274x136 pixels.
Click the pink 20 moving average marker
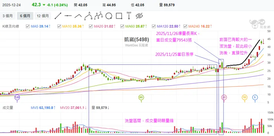(x=224, y=97)
